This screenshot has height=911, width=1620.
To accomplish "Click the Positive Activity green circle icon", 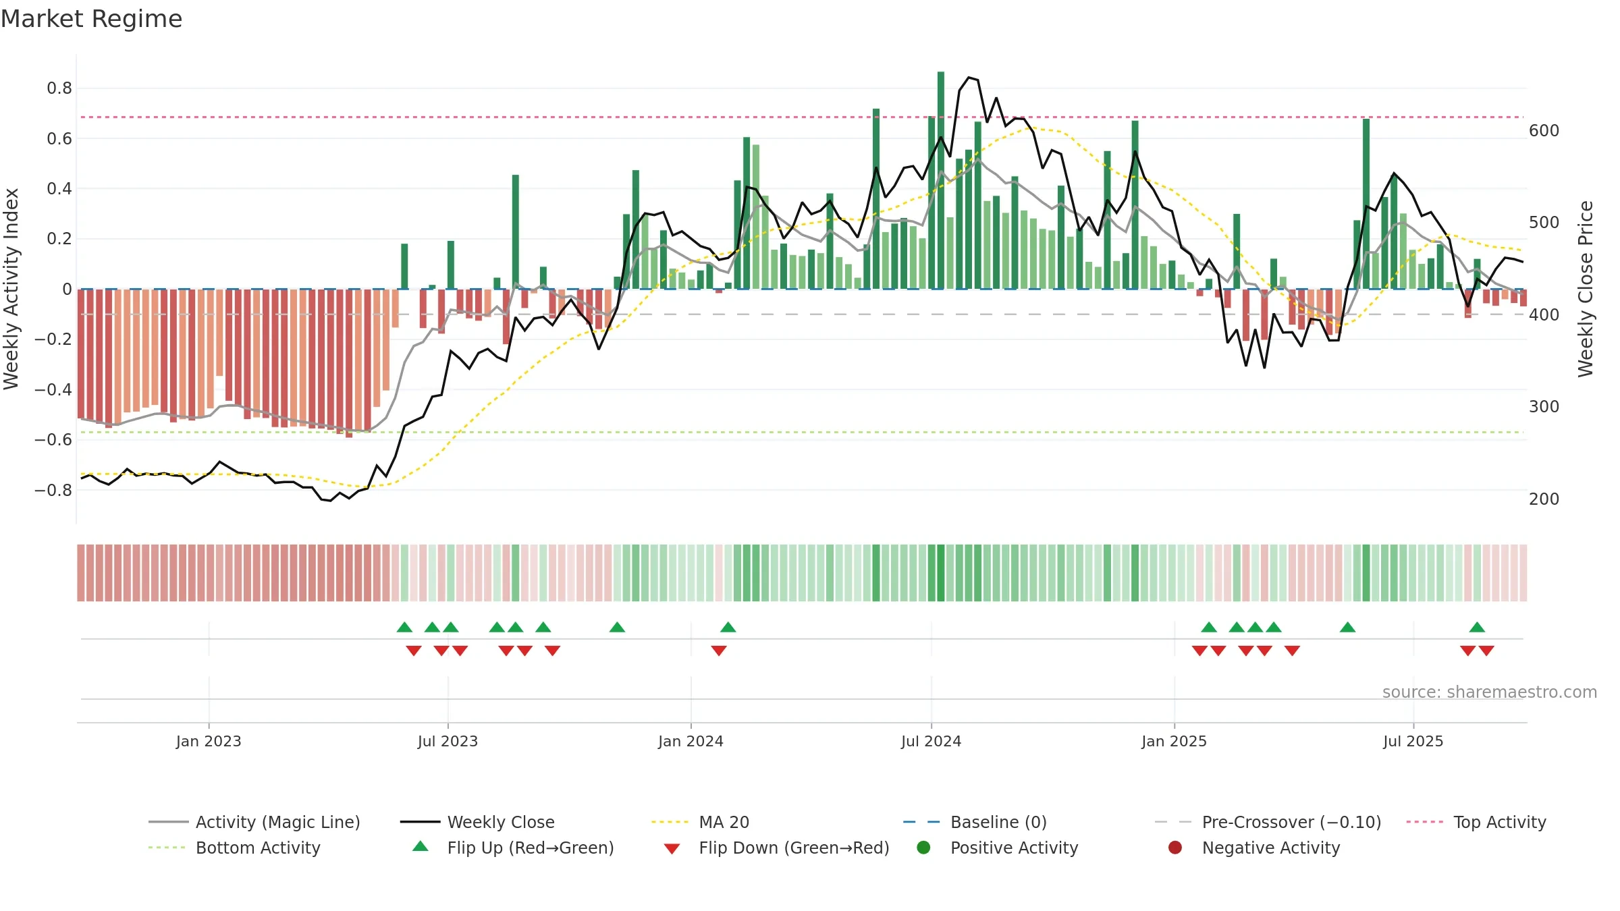I will 923,847.
